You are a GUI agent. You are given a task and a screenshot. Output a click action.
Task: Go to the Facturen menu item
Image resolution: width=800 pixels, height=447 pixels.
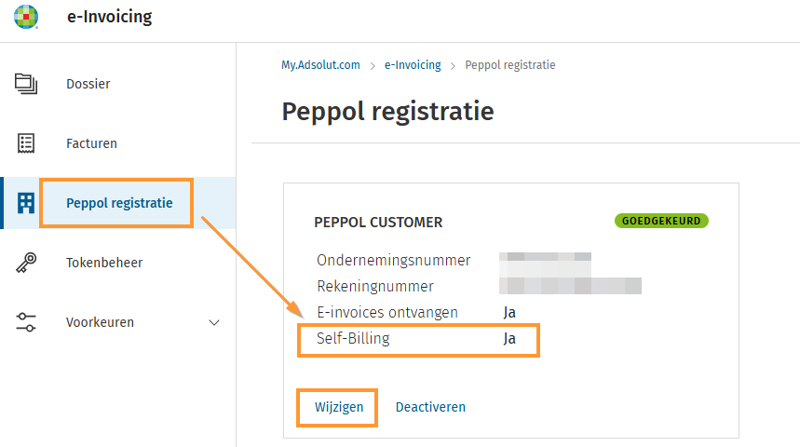coord(91,143)
